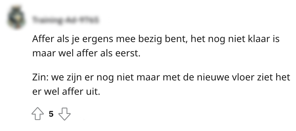Click the word "ergens" in the first line
The height and width of the screenshot is (131, 296).
pyautogui.click(x=98, y=40)
